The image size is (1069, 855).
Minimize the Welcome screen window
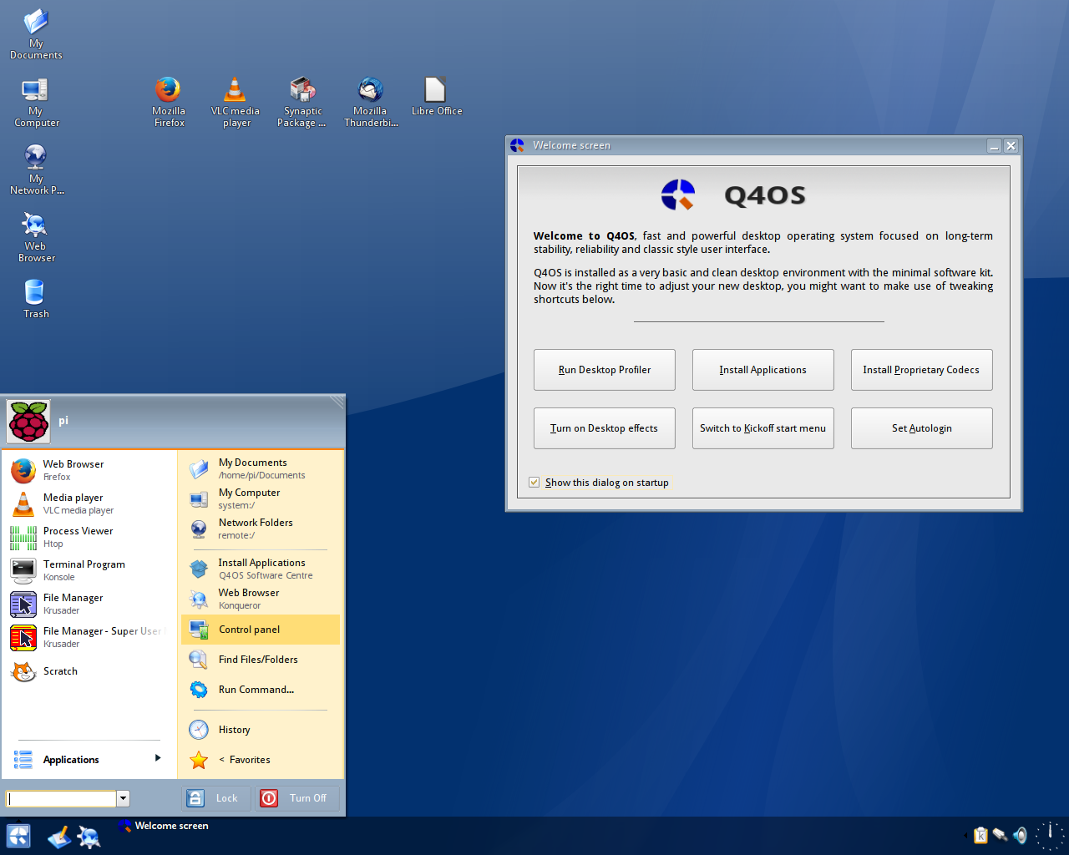tap(994, 145)
